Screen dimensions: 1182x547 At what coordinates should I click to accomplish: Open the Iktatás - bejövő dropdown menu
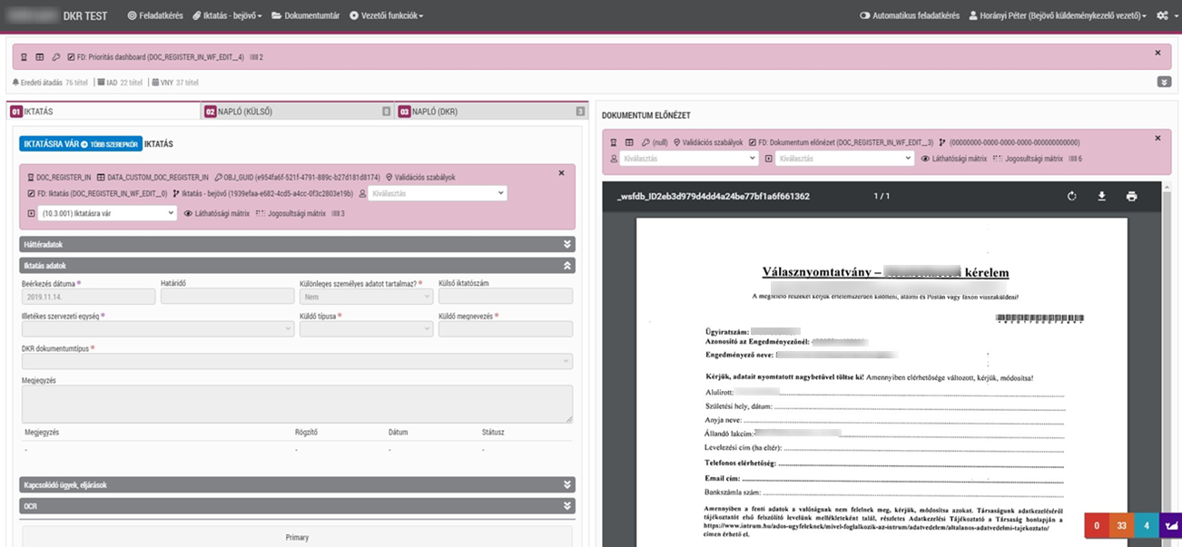[227, 16]
